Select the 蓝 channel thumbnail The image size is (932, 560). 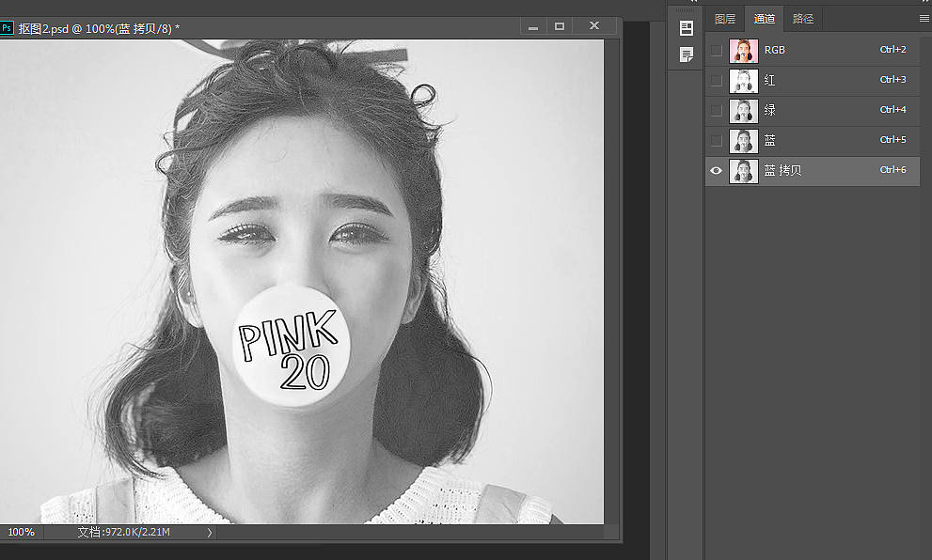[744, 141]
